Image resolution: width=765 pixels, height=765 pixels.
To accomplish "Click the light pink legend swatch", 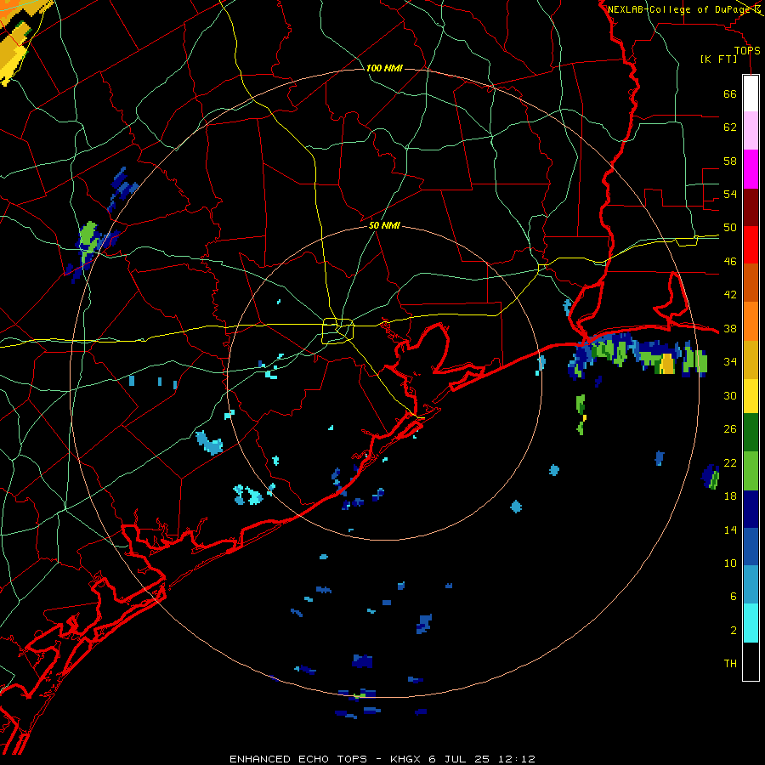I will (751, 131).
